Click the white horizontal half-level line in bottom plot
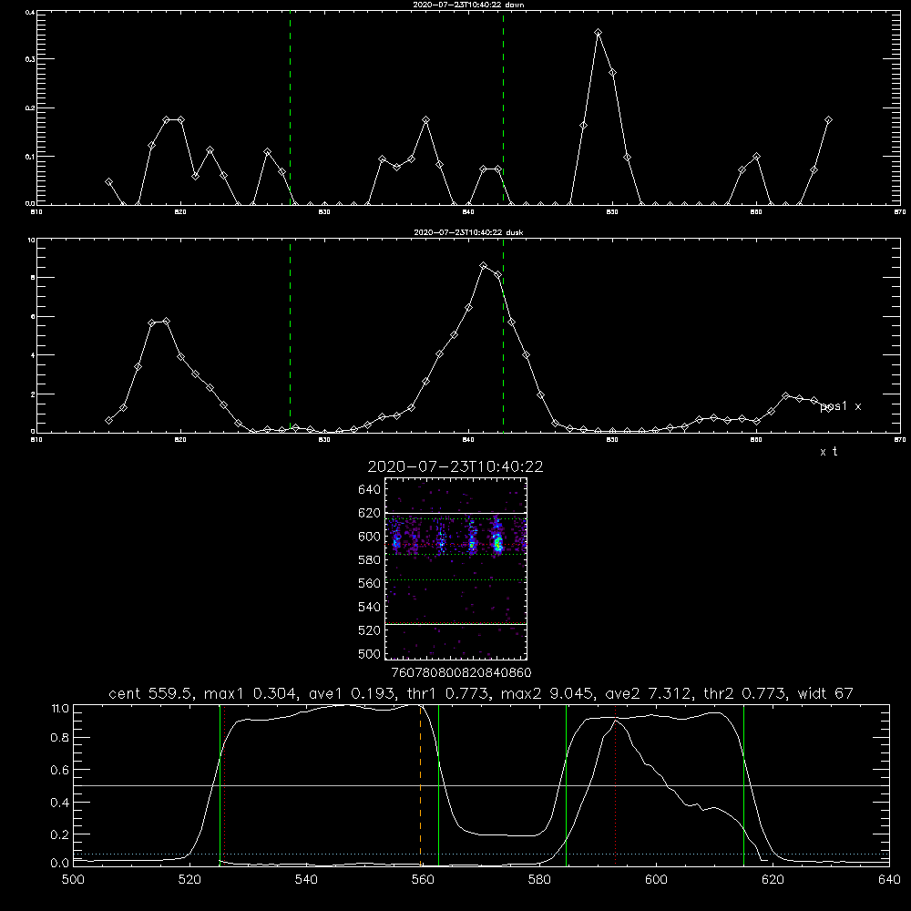This screenshot has width=911, height=911. point(481,785)
